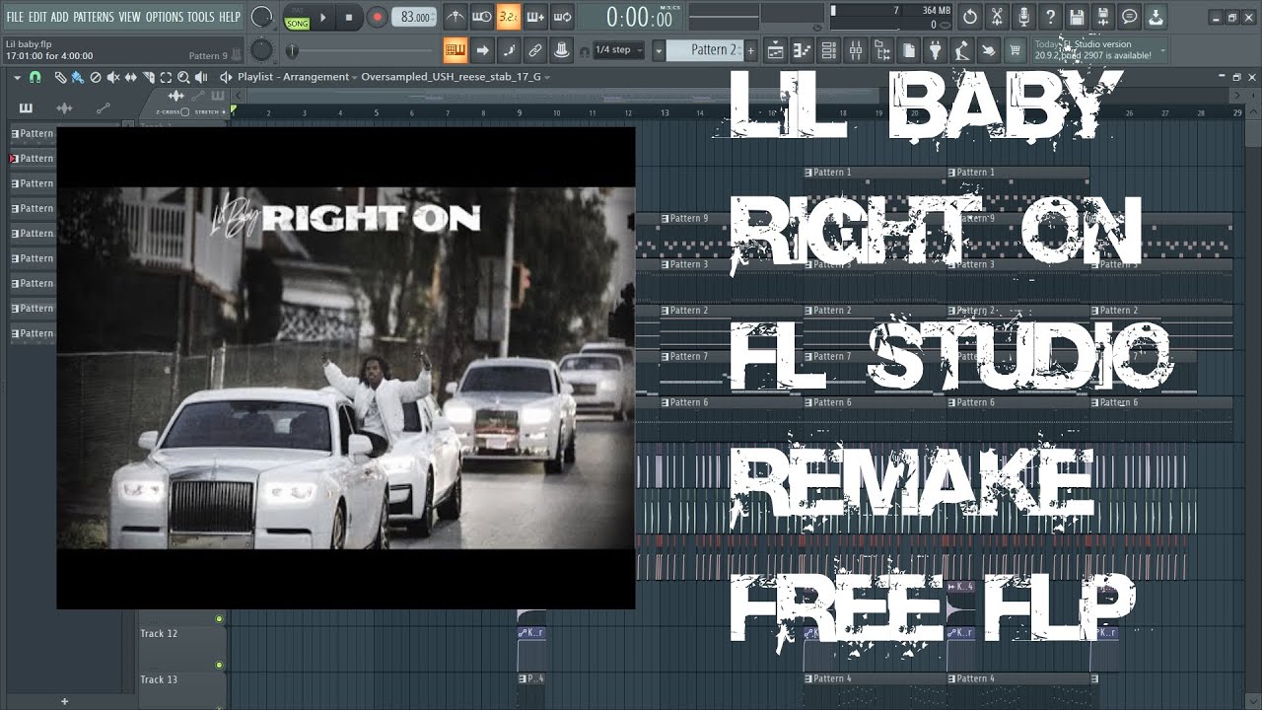The width and height of the screenshot is (1262, 710).
Task: Open the Mixer window
Action: [x=855, y=49]
